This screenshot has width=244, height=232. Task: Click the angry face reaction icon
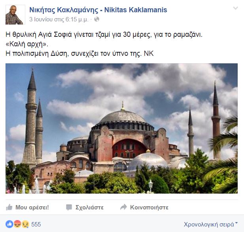coord(17,224)
